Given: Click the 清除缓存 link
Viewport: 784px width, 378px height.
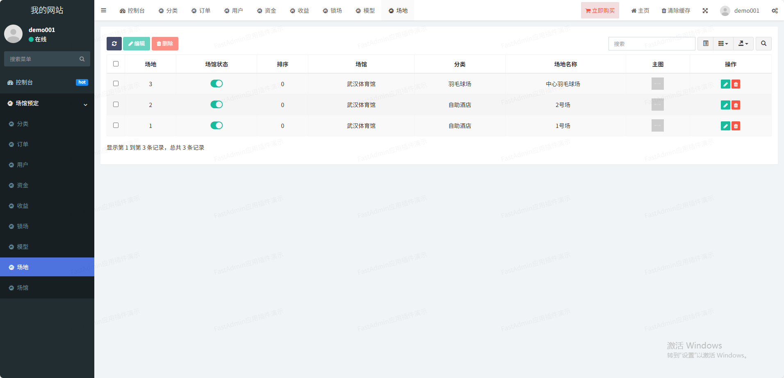Looking at the screenshot, I should (676, 11).
